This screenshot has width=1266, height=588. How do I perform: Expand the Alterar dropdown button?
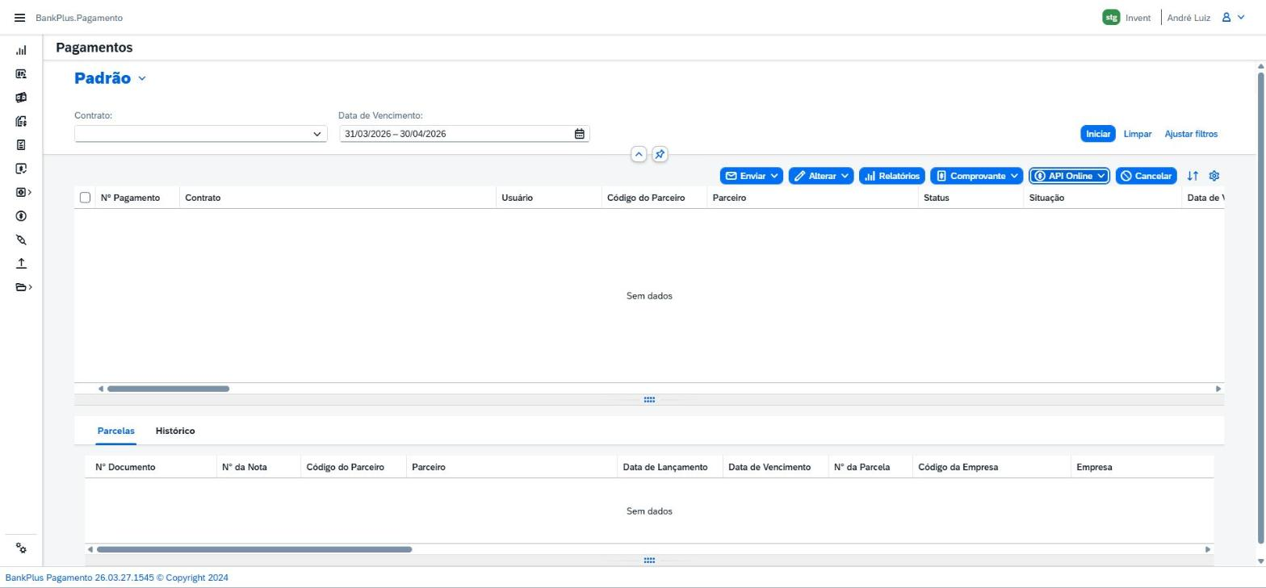tap(820, 176)
